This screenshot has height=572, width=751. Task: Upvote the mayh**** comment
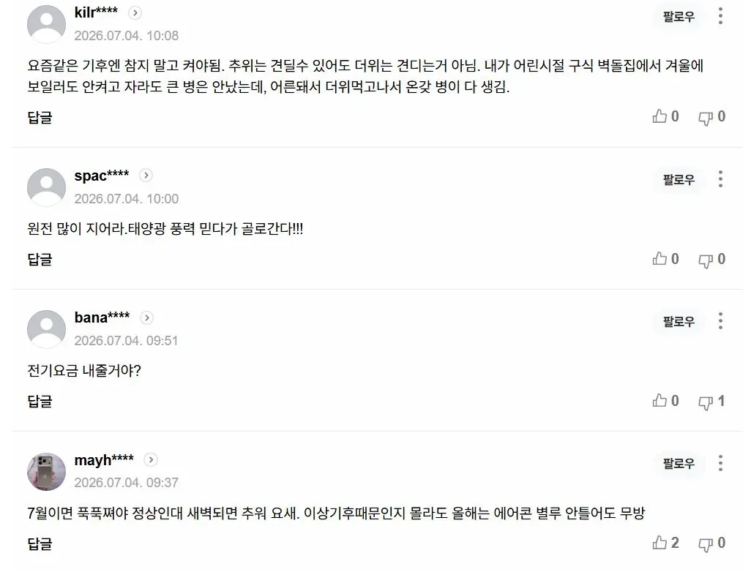660,542
